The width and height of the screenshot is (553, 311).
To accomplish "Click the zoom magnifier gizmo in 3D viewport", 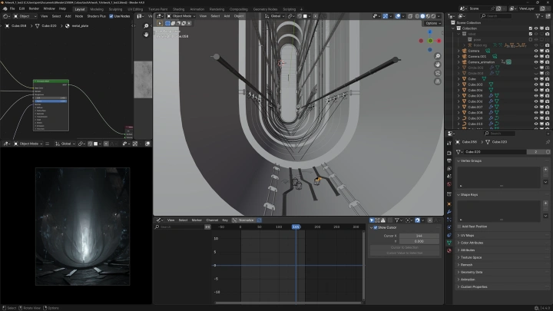I will pyautogui.click(x=437, y=55).
